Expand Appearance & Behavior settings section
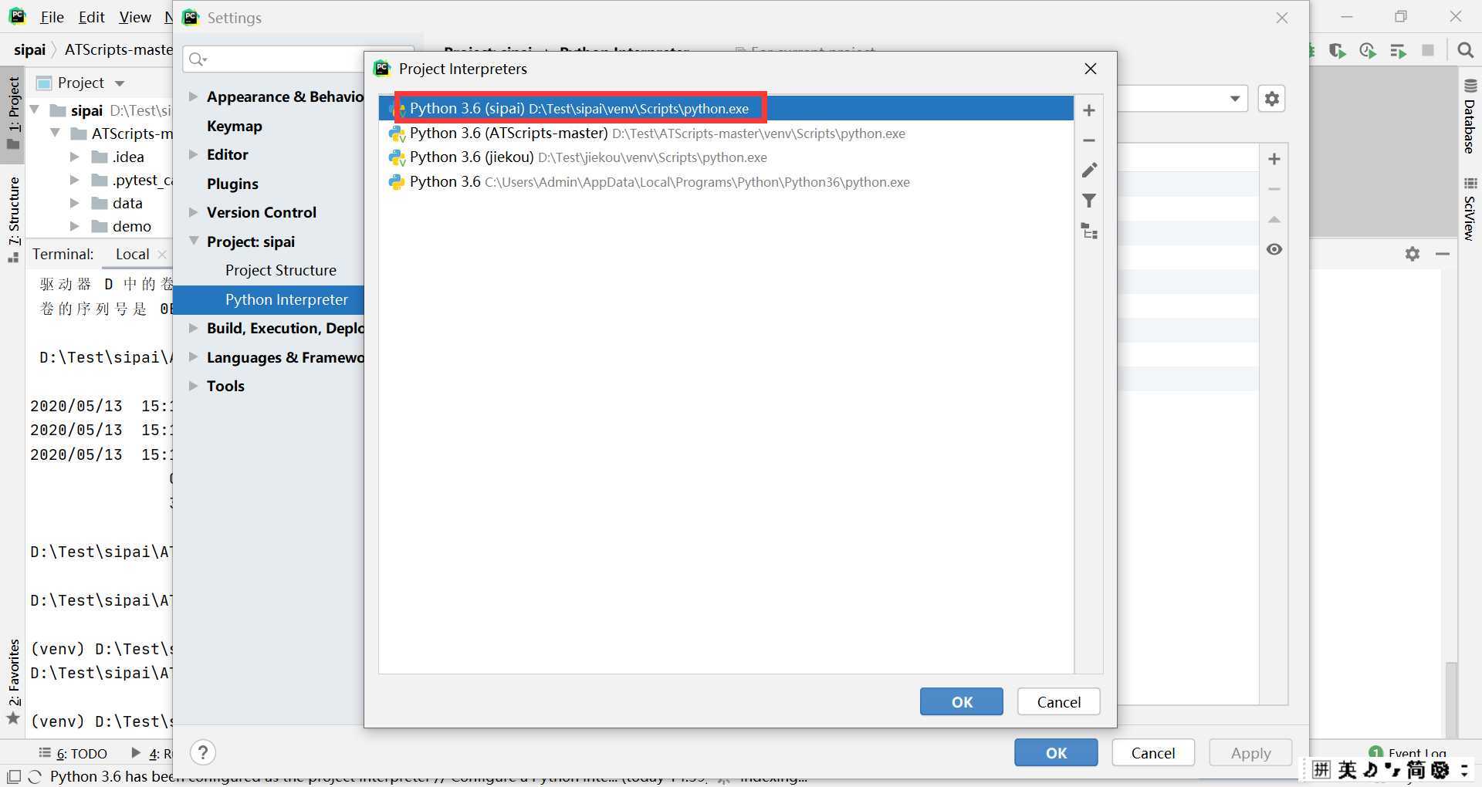The image size is (1482, 787). (193, 96)
